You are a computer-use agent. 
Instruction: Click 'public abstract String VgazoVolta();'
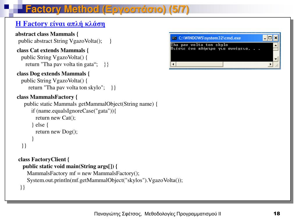click(60, 41)
